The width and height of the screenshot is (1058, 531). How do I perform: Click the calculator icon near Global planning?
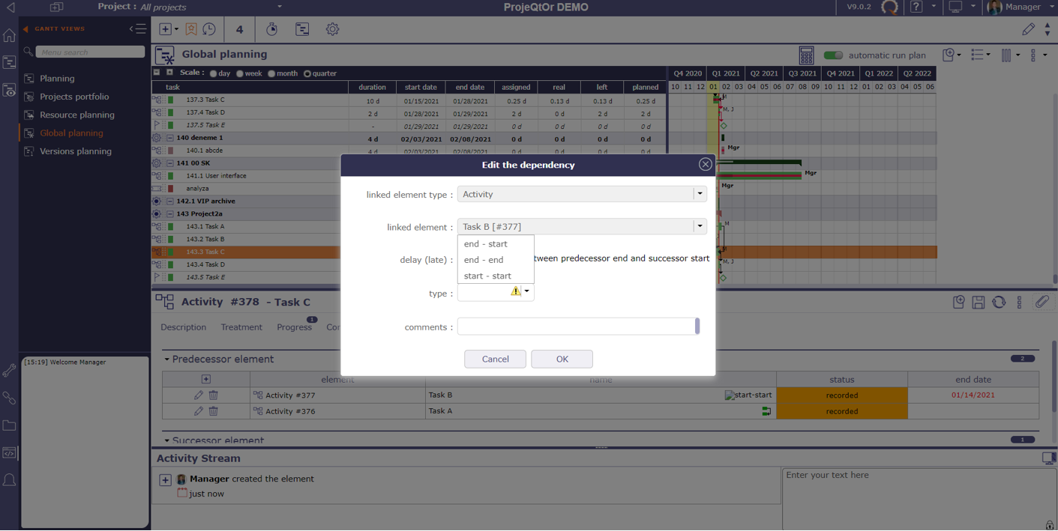[x=806, y=55]
